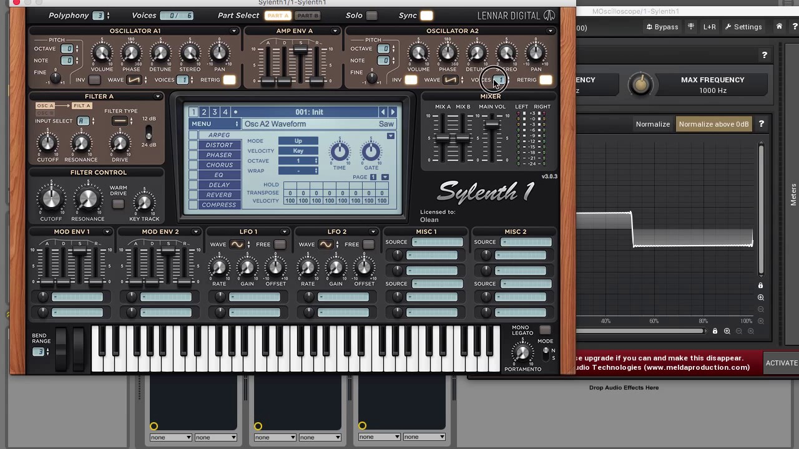Select the COMPRESS effect tab
The image size is (799, 449).
[x=219, y=205]
